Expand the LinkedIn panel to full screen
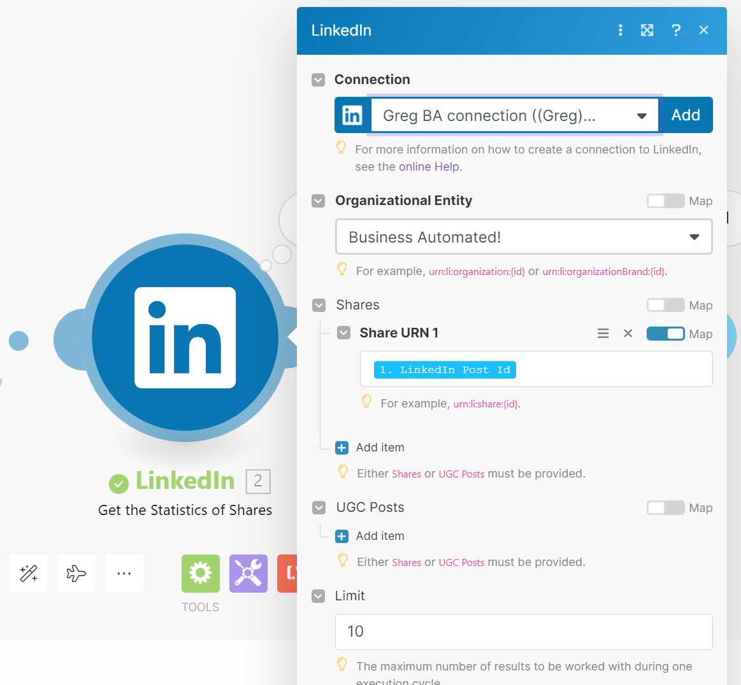 647,30
